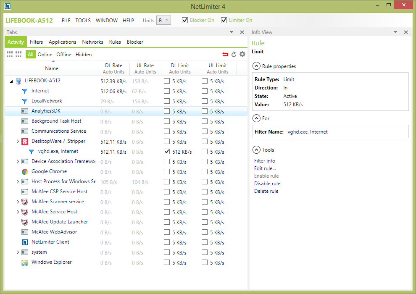Collapse the Rule properties section
This screenshot has height=294, width=416.
(256, 66)
